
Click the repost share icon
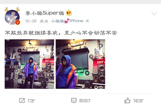(22, 100)
